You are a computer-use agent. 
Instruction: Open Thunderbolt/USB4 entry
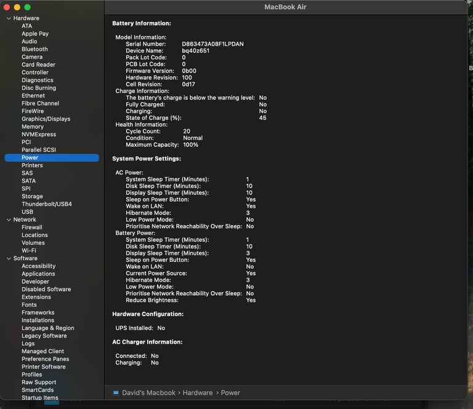click(47, 204)
